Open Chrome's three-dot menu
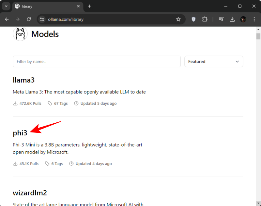The height and width of the screenshot is (206, 261). [254, 19]
